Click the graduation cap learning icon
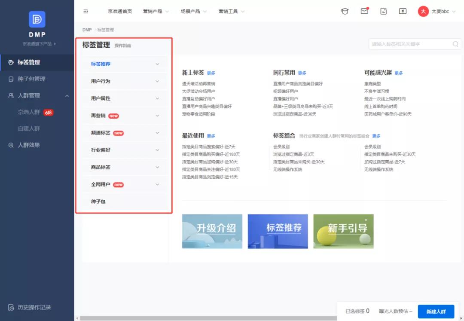Image resolution: width=464 pixels, height=321 pixels. 345,11
